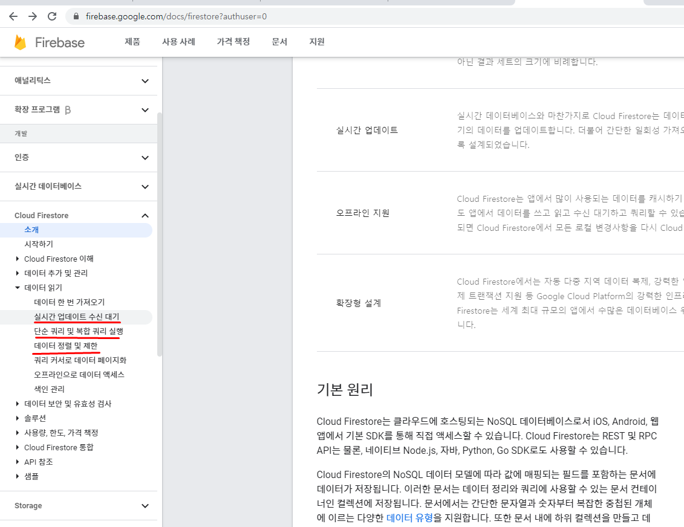Expand Cloud Firestore 이해 triangle

tap(18, 259)
